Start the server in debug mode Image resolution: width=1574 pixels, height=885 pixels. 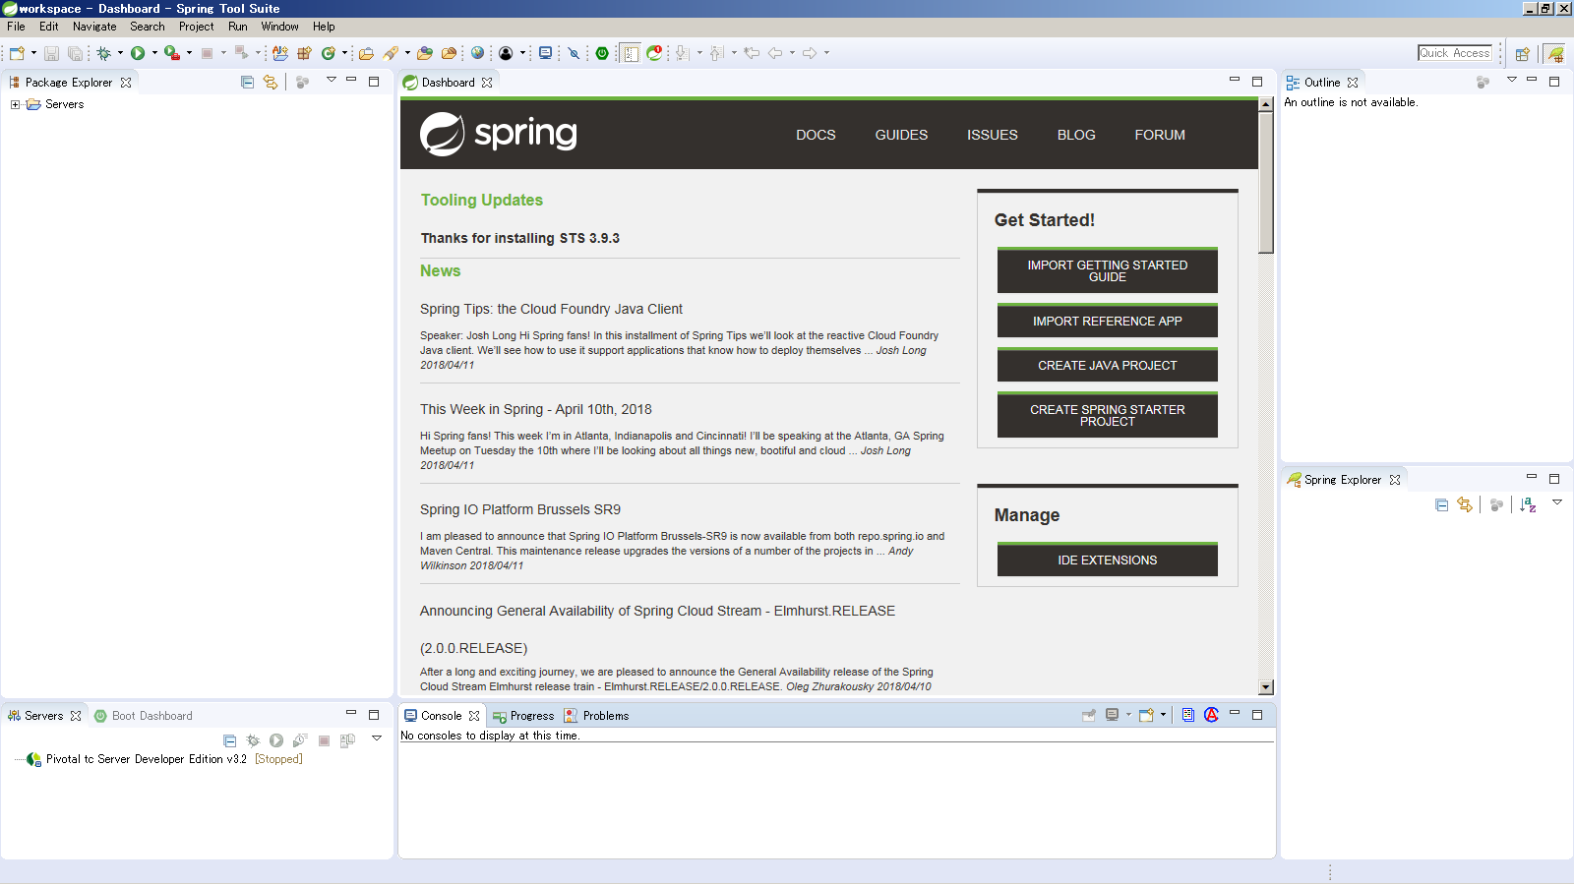coord(253,740)
